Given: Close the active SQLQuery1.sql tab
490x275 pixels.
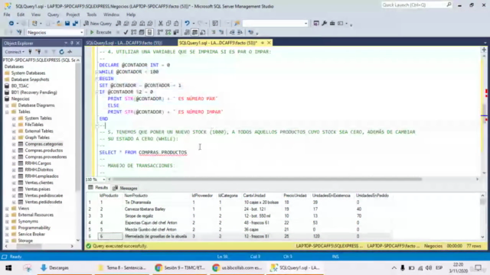Looking at the screenshot, I should [x=269, y=43].
